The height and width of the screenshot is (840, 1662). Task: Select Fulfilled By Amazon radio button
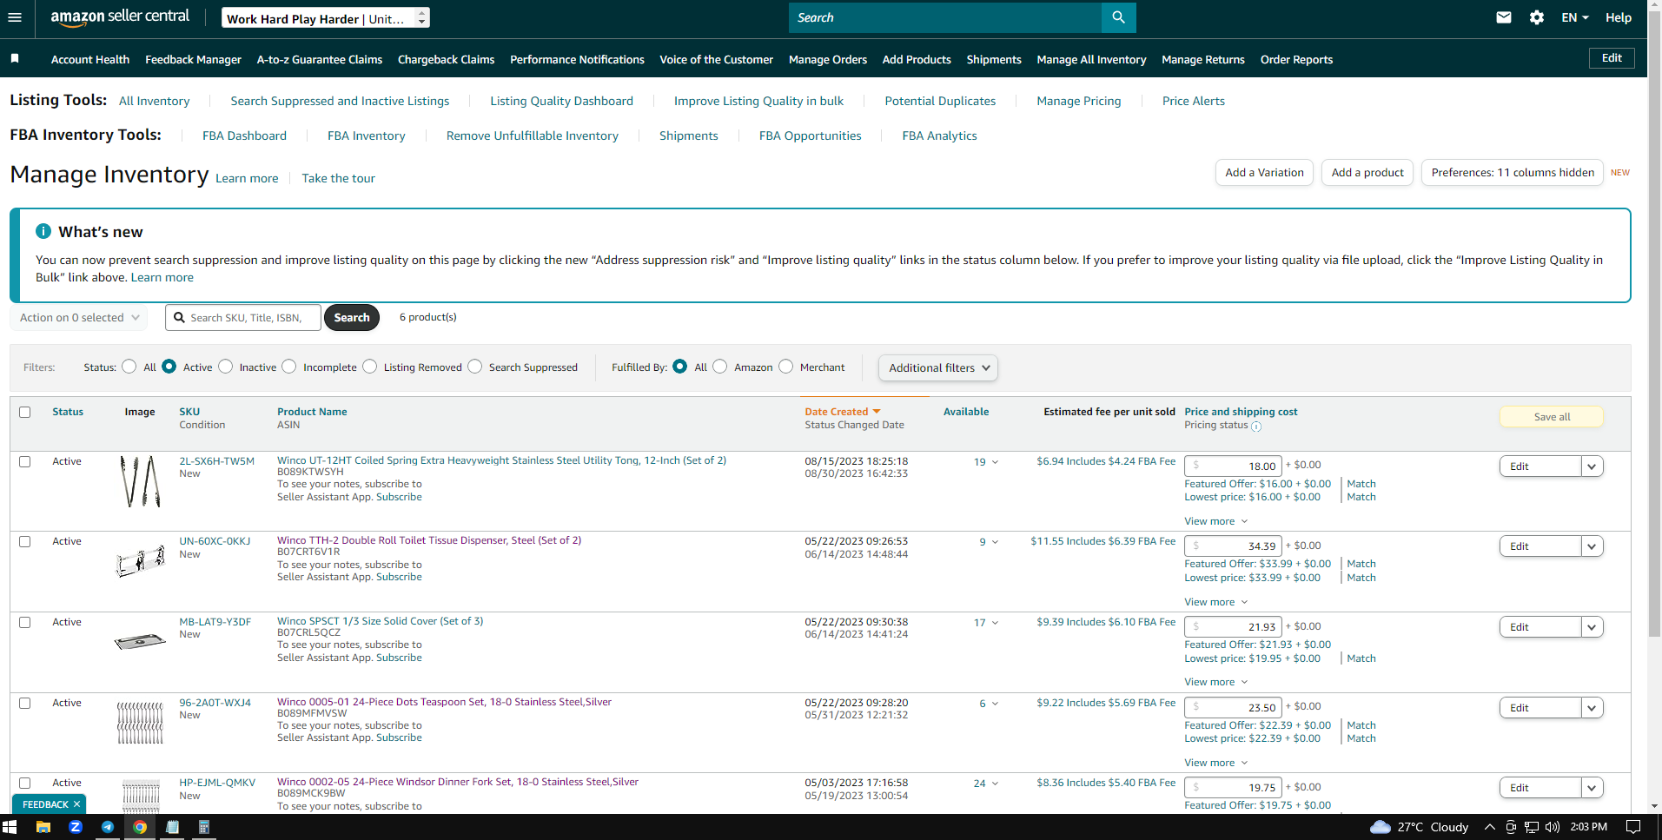[x=720, y=367]
